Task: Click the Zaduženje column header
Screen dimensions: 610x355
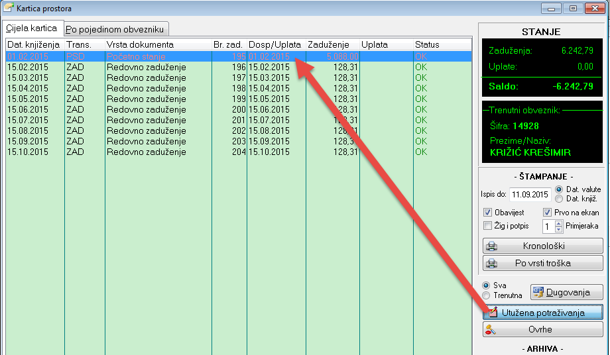Action: click(x=333, y=44)
